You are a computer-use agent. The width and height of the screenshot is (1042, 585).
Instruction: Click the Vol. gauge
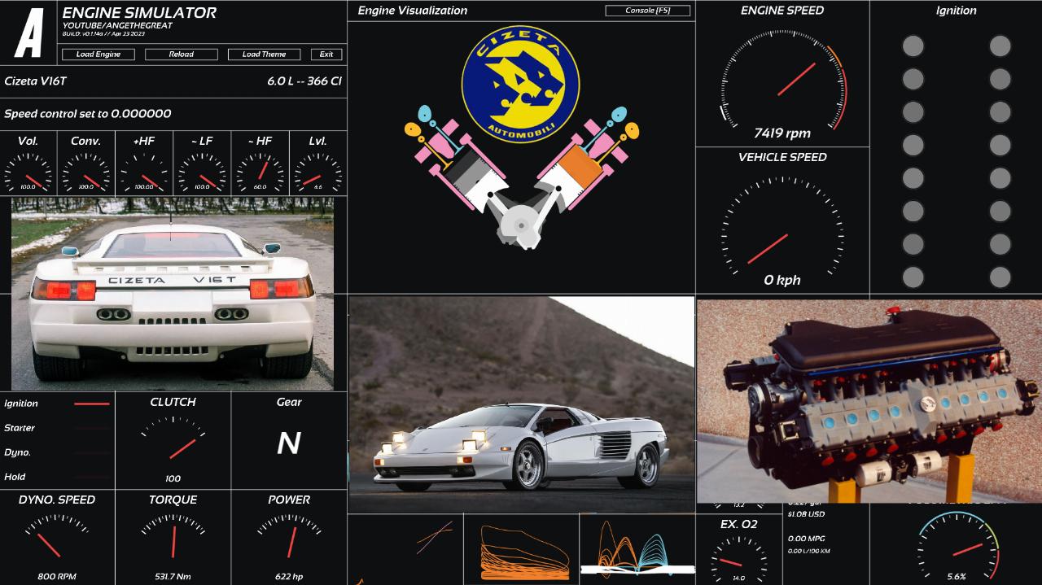point(28,172)
